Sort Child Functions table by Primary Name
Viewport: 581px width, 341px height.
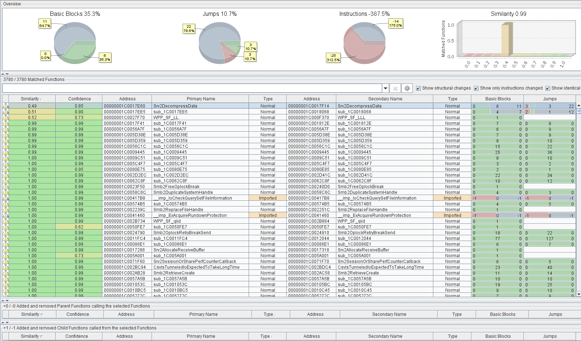pos(200,336)
